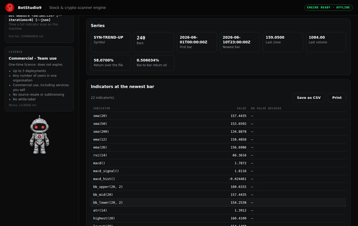Click Save as CSV button
This screenshot has height=226, width=358.
pyautogui.click(x=309, y=97)
